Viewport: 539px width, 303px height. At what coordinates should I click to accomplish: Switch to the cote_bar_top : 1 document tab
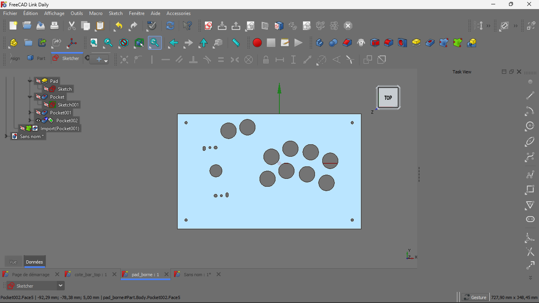pyautogui.click(x=91, y=274)
